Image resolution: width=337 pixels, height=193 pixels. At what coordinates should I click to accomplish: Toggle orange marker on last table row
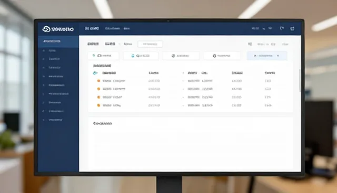98,105
